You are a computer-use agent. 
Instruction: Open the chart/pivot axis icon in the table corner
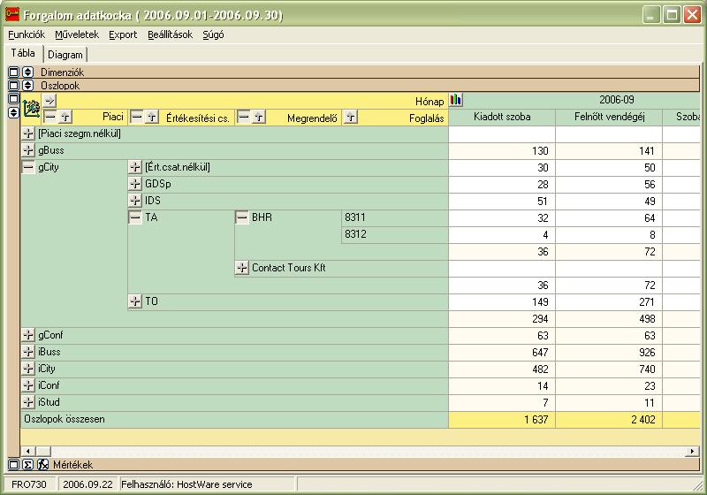coord(32,109)
